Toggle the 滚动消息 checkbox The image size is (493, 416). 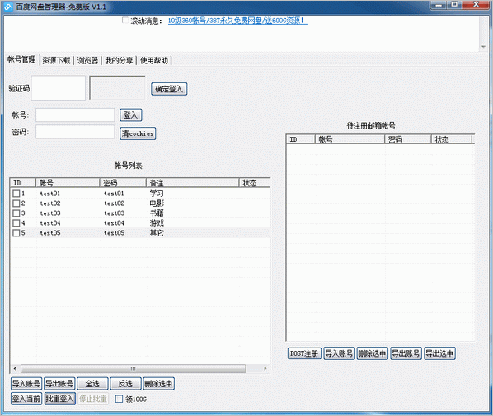tap(124, 21)
